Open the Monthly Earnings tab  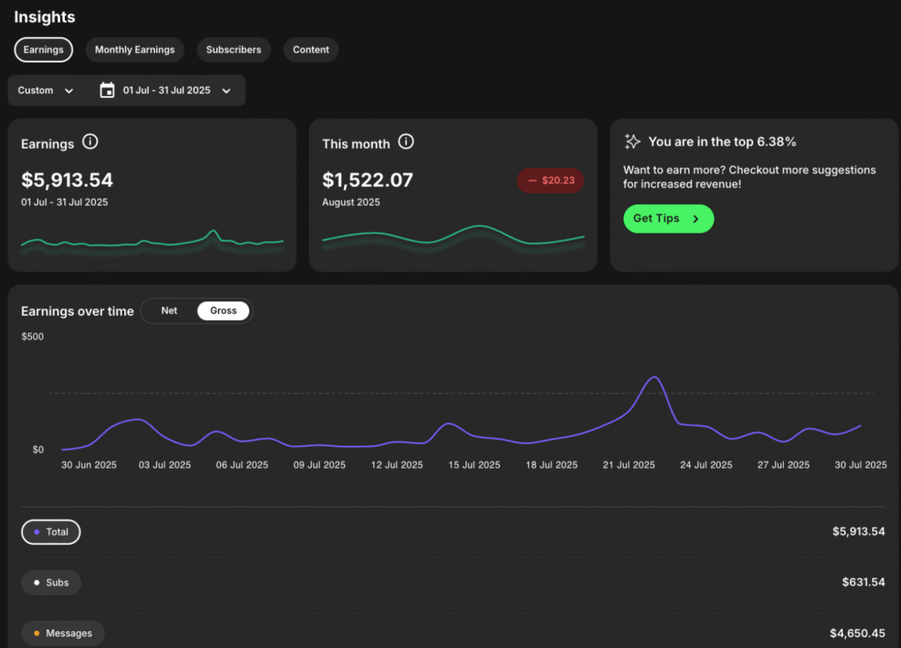tap(135, 50)
